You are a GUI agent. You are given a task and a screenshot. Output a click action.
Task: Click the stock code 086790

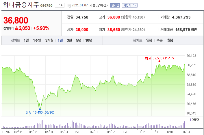point(47,6)
